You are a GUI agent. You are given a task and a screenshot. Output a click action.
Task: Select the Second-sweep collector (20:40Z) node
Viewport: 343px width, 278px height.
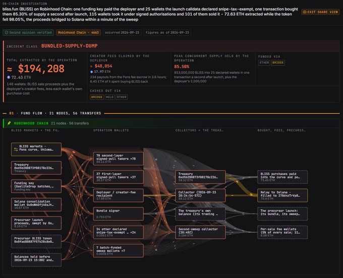click(200, 232)
